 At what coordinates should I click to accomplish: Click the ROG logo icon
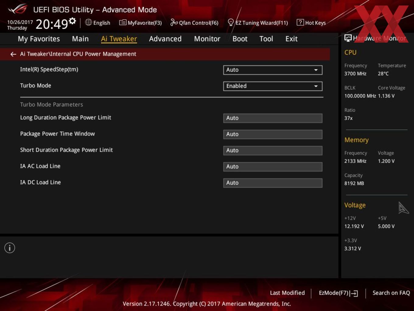click(x=18, y=9)
